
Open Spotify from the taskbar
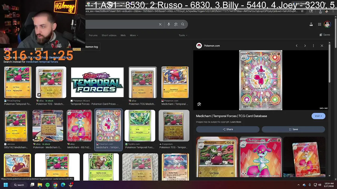47,185
